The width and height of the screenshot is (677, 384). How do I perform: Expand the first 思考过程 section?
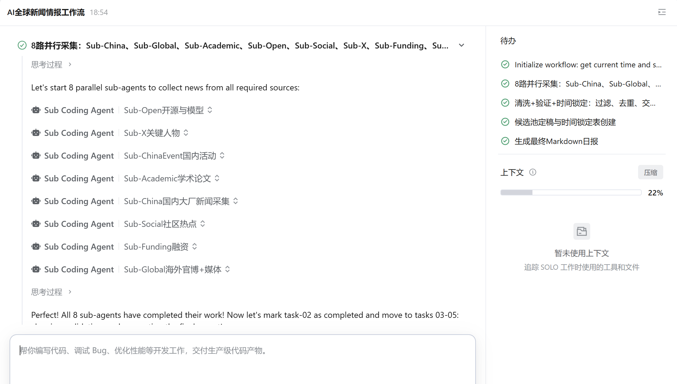pyautogui.click(x=51, y=65)
